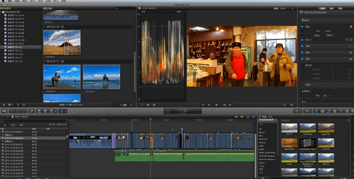Open the color board for 颜色
The width and height of the screenshot is (354, 179).
click(x=351, y=26)
